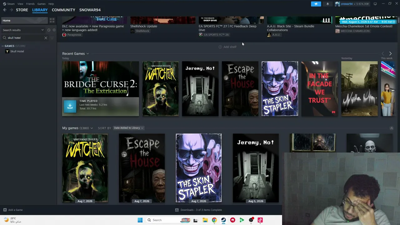Screen dimensions: 400x225
Task: Switch library to grid collections view
Action: pyautogui.click(x=52, y=20)
